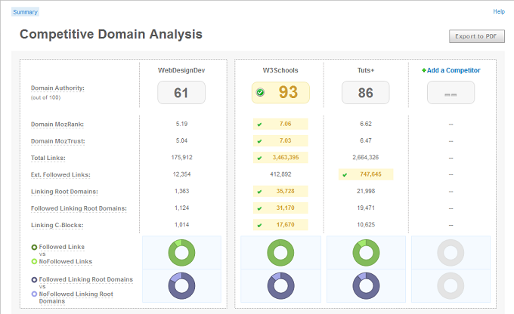Click the checkmark beside 31,170 followed domains

click(259, 208)
